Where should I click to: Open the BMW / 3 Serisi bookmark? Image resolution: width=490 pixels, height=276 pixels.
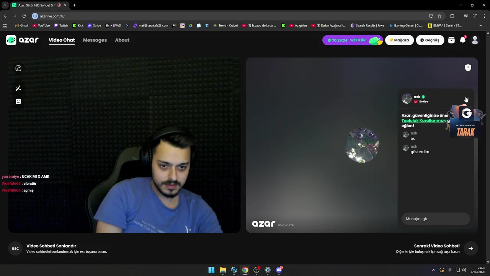tap(444, 26)
